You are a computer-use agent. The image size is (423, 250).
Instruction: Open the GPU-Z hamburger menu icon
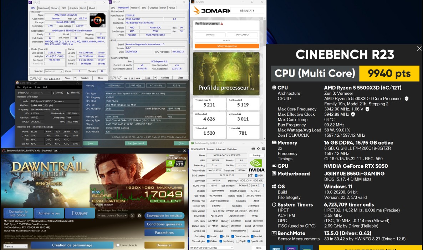[x=263, y=149]
